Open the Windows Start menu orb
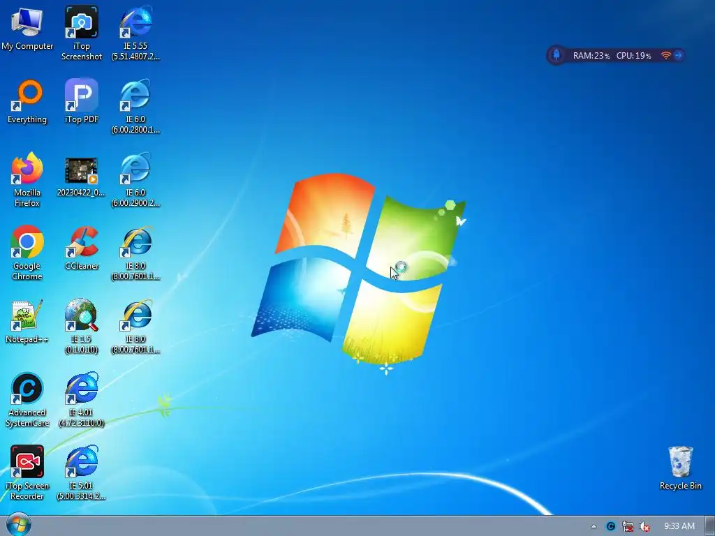The width and height of the screenshot is (715, 536). [x=19, y=525]
